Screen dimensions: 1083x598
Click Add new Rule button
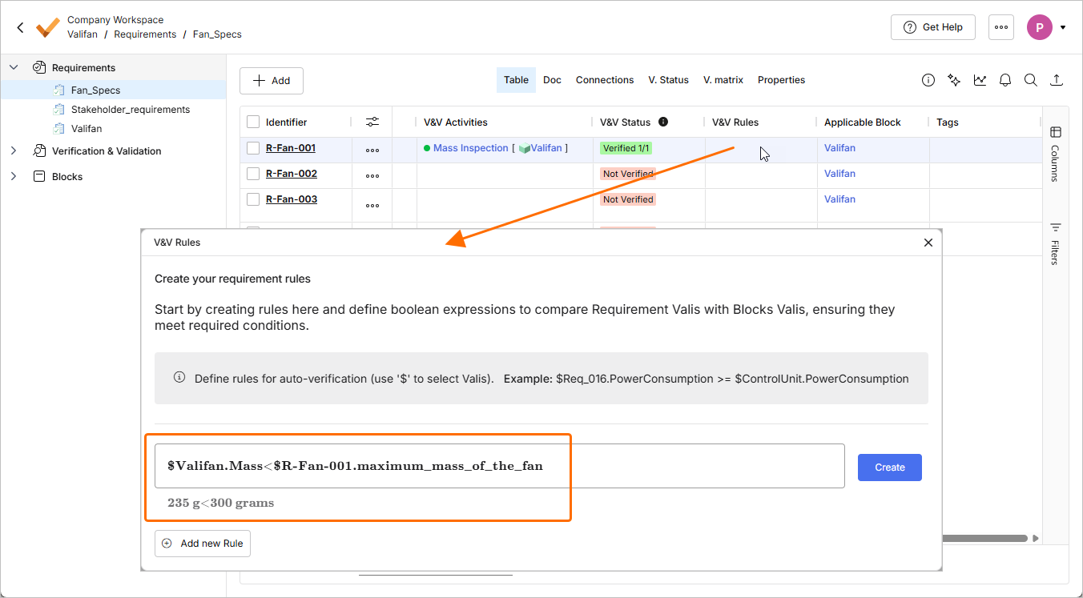point(203,544)
